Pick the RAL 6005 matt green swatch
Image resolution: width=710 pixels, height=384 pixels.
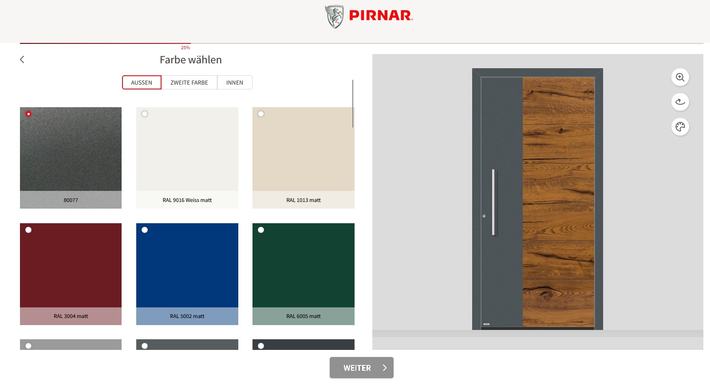click(303, 266)
